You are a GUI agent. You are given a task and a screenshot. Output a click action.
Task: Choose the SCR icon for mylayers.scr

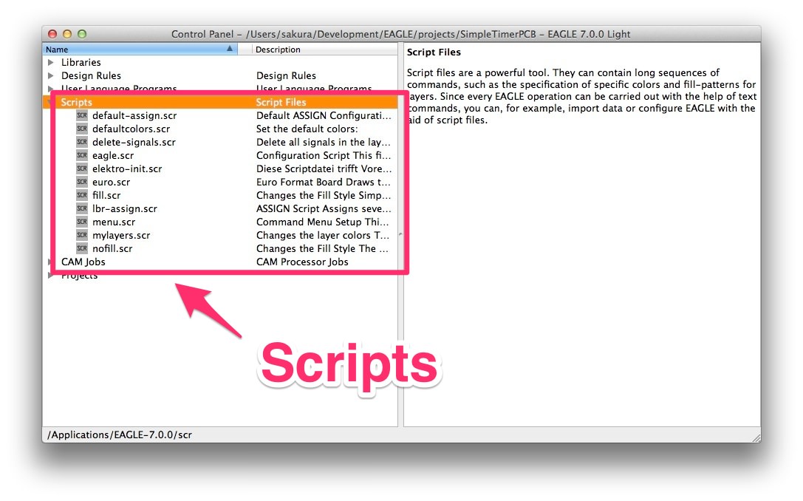point(82,235)
